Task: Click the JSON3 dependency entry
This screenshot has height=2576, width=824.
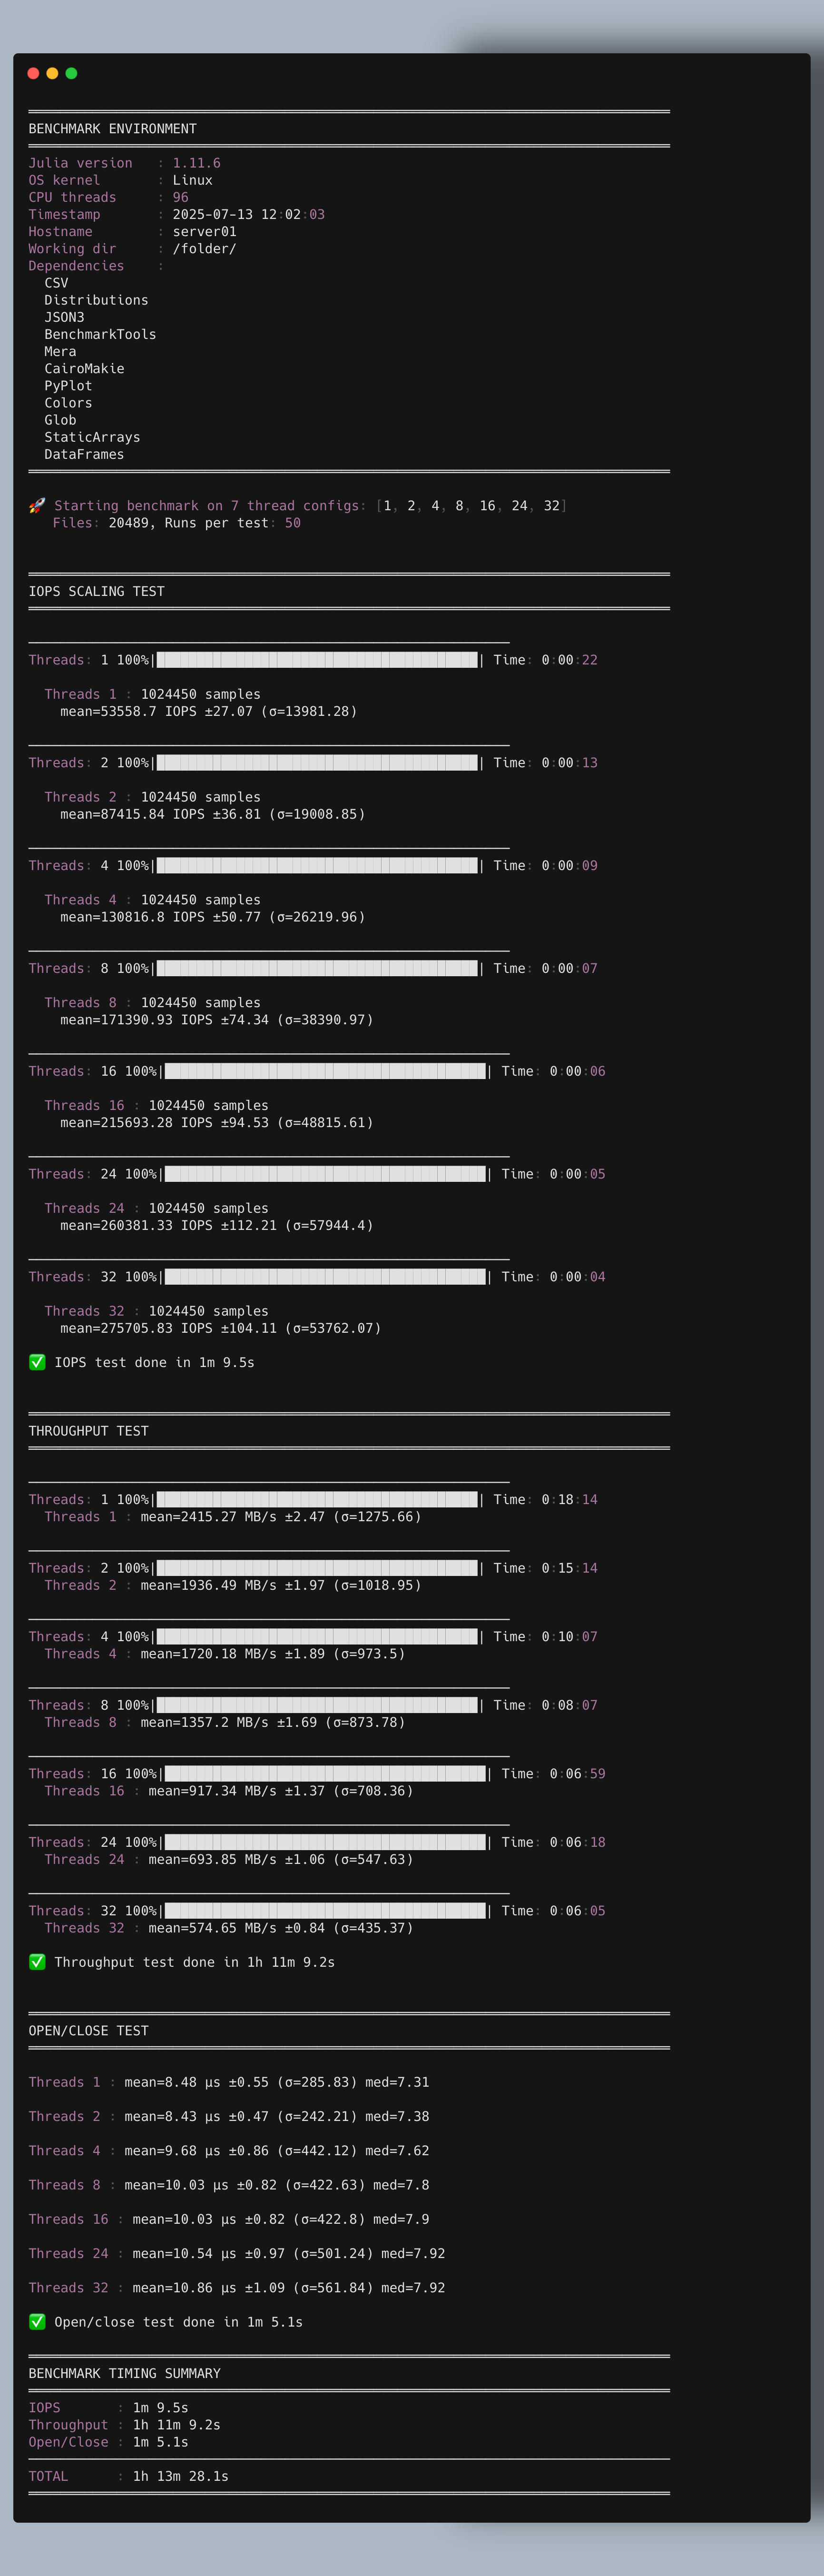Action: coord(64,317)
